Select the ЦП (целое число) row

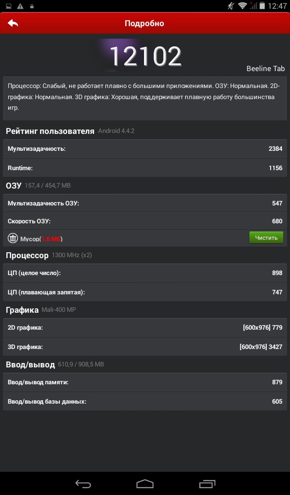click(x=145, y=273)
